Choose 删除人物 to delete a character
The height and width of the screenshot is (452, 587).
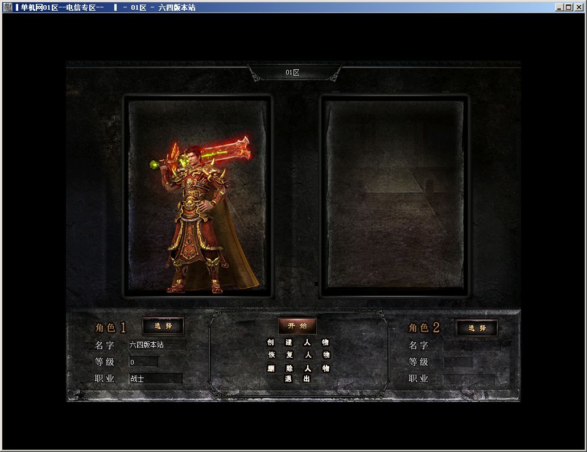pyautogui.click(x=298, y=368)
